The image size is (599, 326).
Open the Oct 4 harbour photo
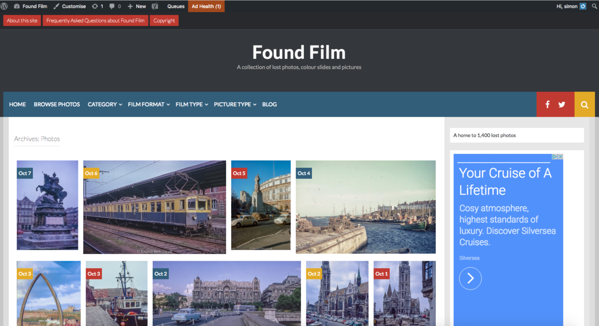pyautogui.click(x=366, y=207)
